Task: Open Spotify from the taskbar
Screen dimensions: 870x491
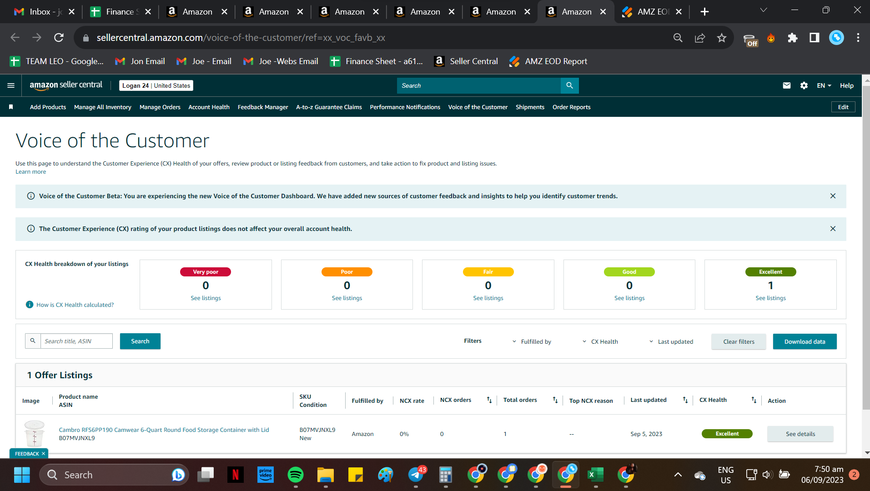Action: tap(296, 475)
